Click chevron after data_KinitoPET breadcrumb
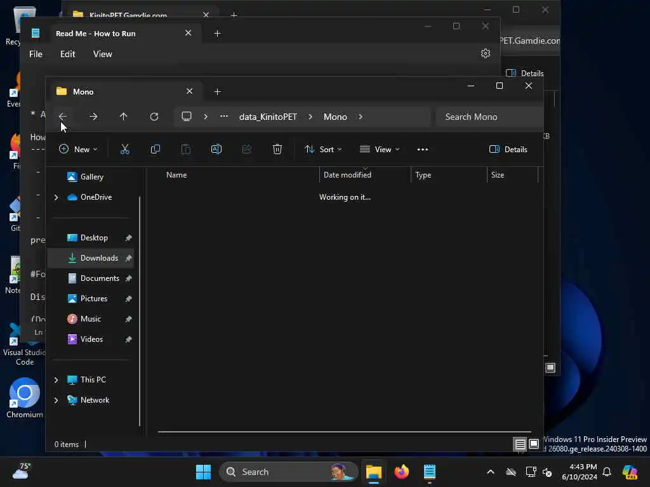 coord(310,117)
